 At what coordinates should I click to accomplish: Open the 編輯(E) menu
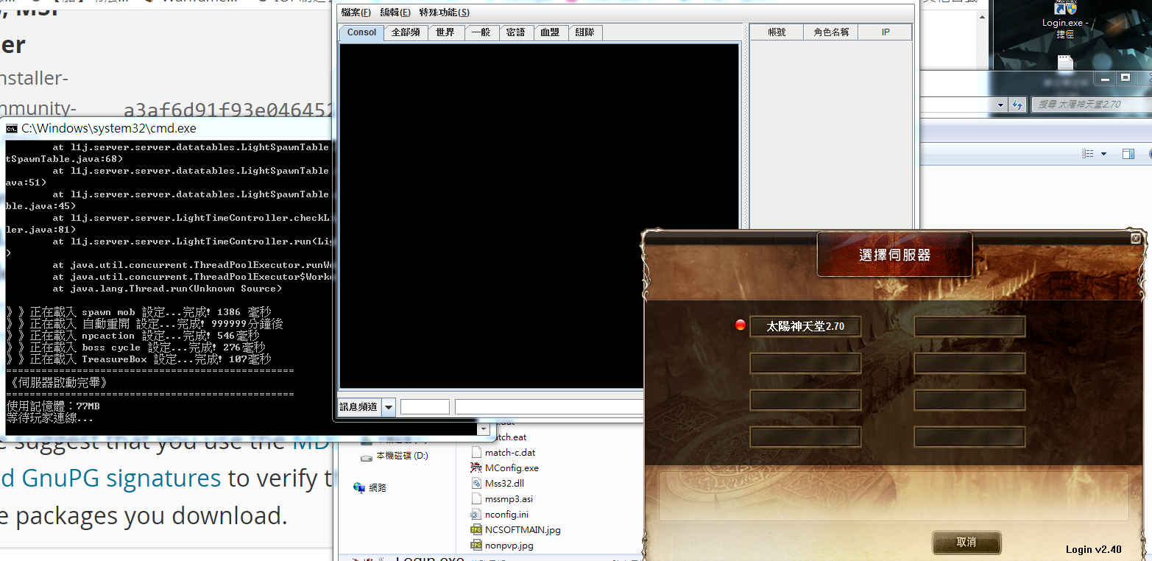click(395, 13)
